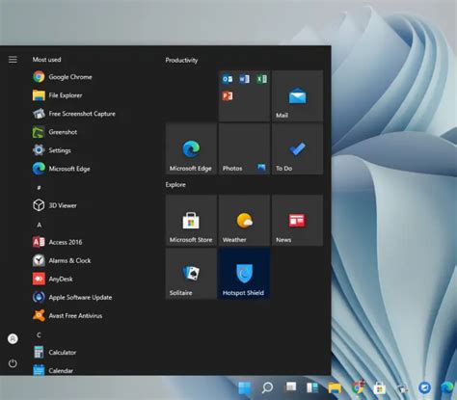Select Google Chrome in Most used list
Screen dimensions: 457x400
[x=63, y=77]
